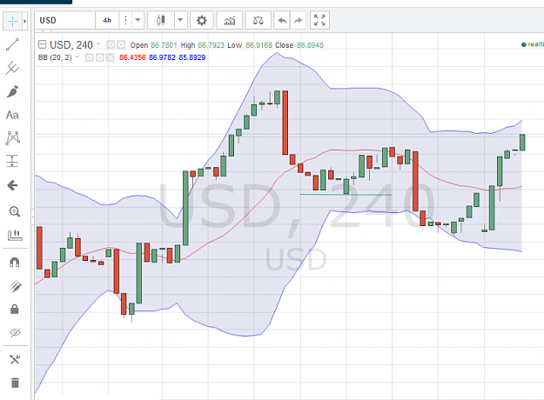Toggle magnet mode in the sidebar
The width and height of the screenshot is (544, 400).
15,263
